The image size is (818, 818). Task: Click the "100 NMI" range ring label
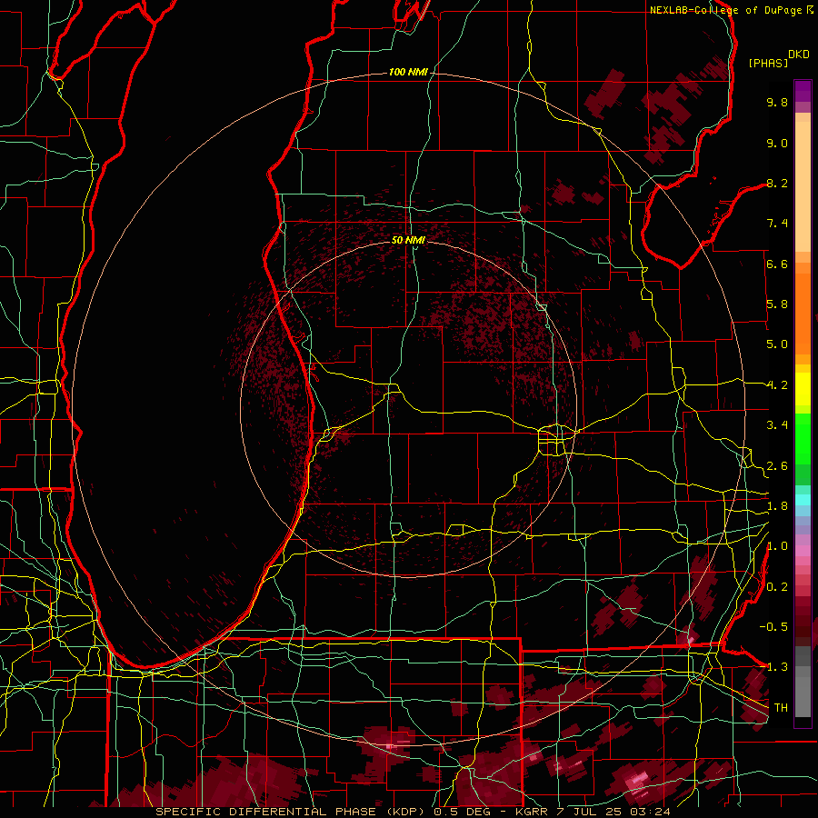[408, 72]
